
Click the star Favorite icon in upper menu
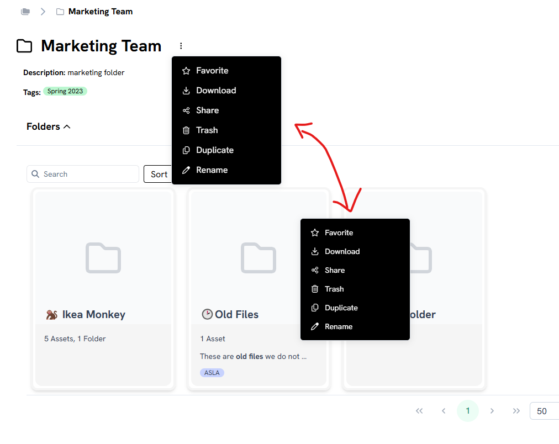186,71
